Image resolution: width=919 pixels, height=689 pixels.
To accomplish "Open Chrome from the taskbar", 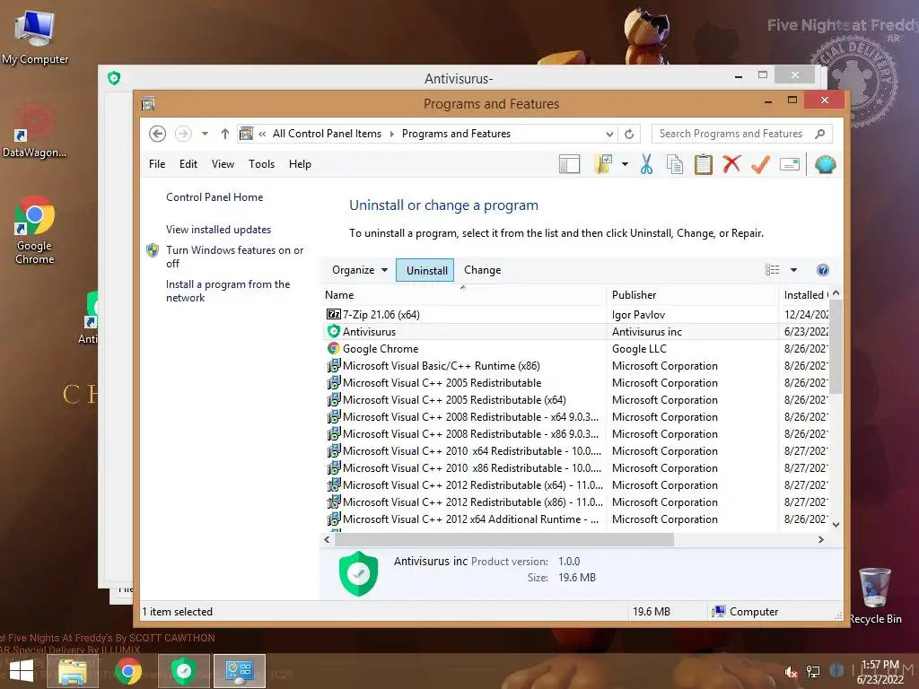I will 128,671.
